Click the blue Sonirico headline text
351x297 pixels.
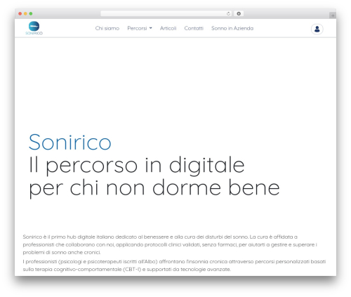[x=69, y=142]
